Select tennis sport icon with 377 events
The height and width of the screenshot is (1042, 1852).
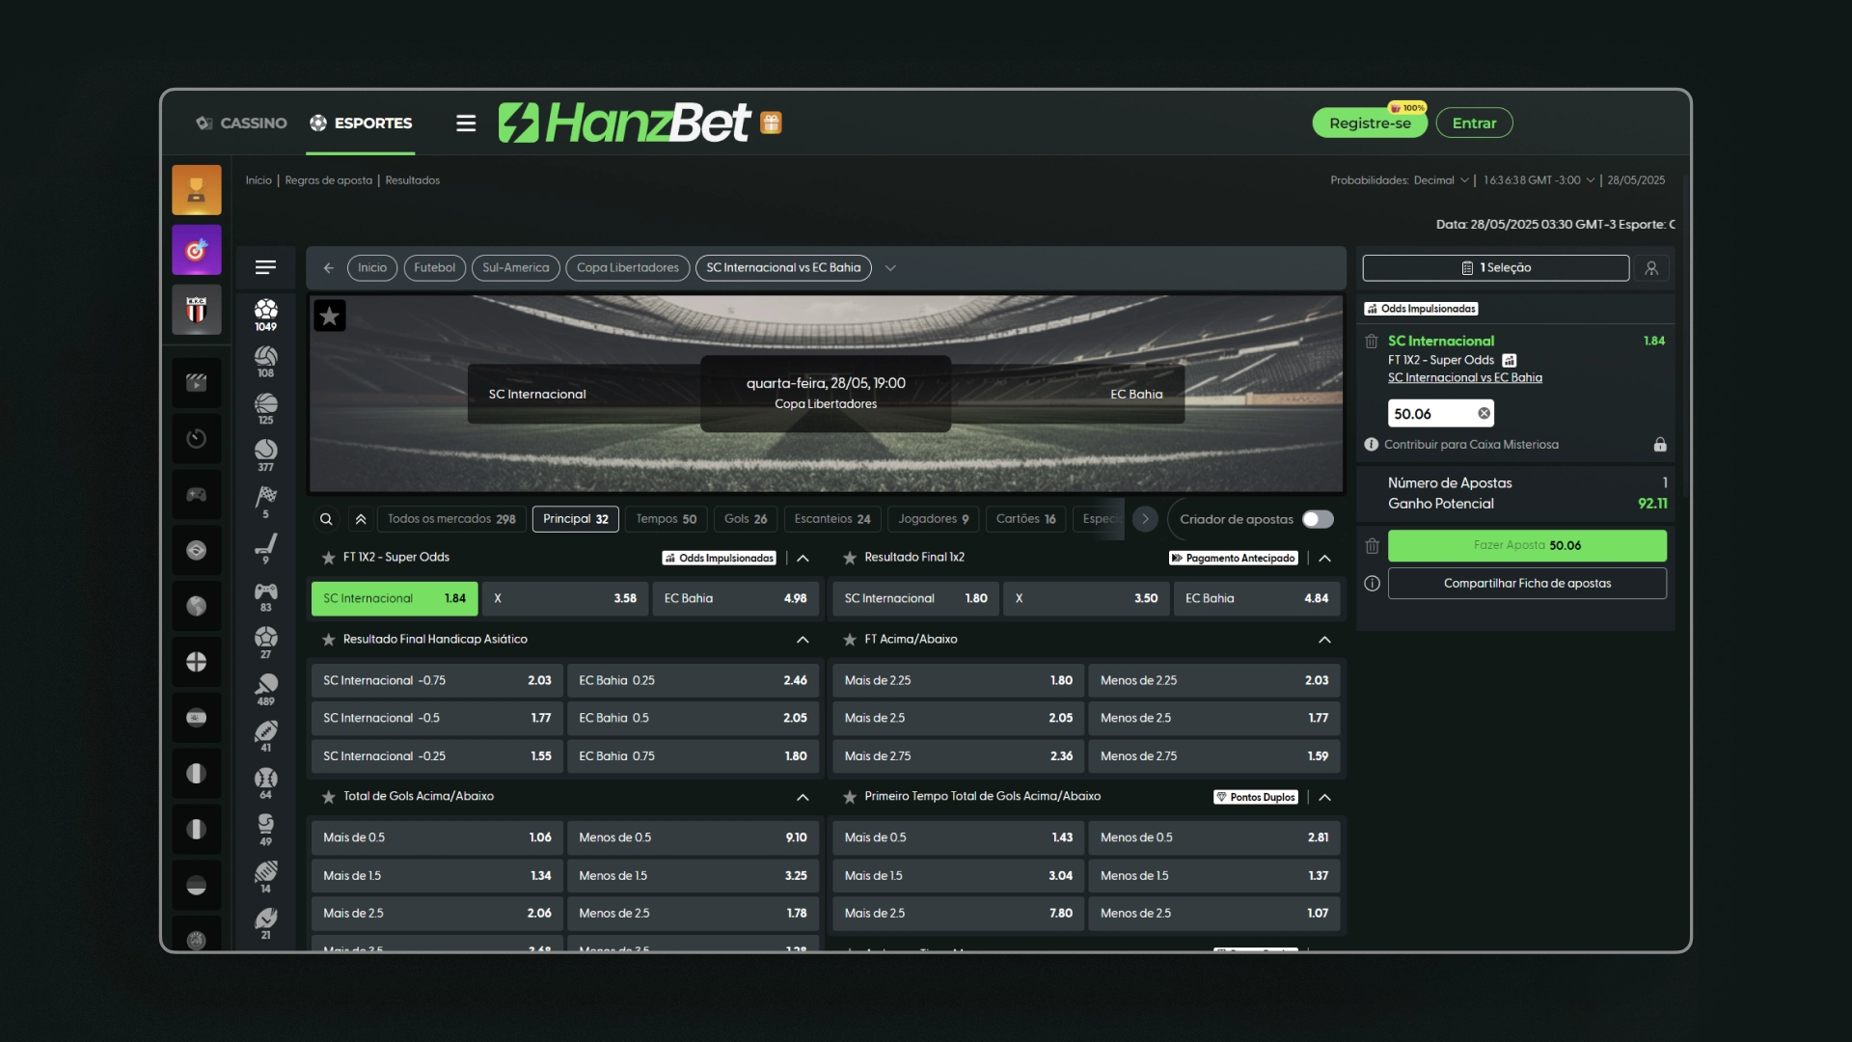click(x=266, y=455)
